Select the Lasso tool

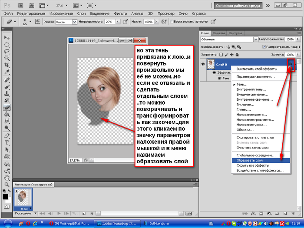coord(7,51)
